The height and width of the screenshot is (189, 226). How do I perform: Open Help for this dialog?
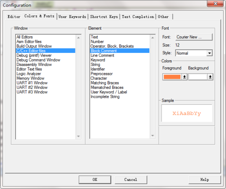tap(204, 180)
